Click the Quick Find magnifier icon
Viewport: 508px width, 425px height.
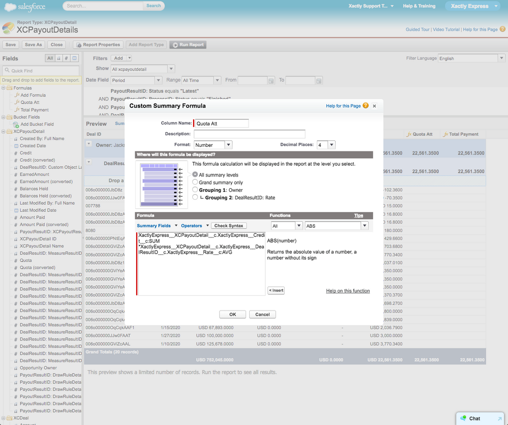pyautogui.click(x=7, y=70)
